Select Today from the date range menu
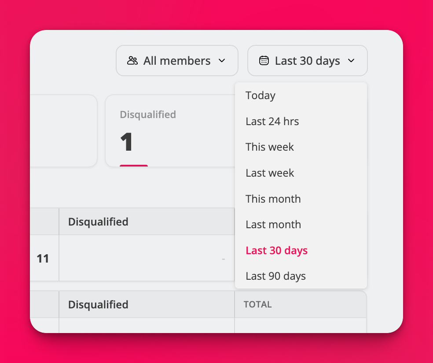The height and width of the screenshot is (363, 433). point(261,96)
